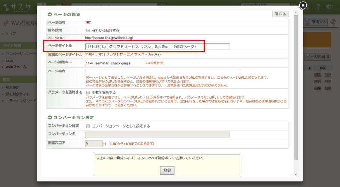Click the notification icon with the red 3 badge
The image size is (340, 187).
(60, 6)
